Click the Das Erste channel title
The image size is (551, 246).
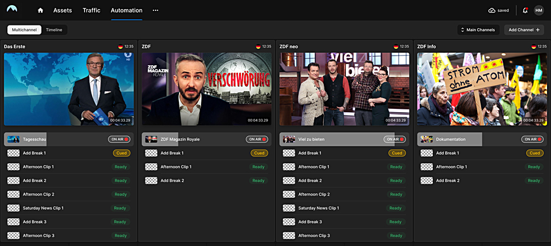click(x=14, y=46)
